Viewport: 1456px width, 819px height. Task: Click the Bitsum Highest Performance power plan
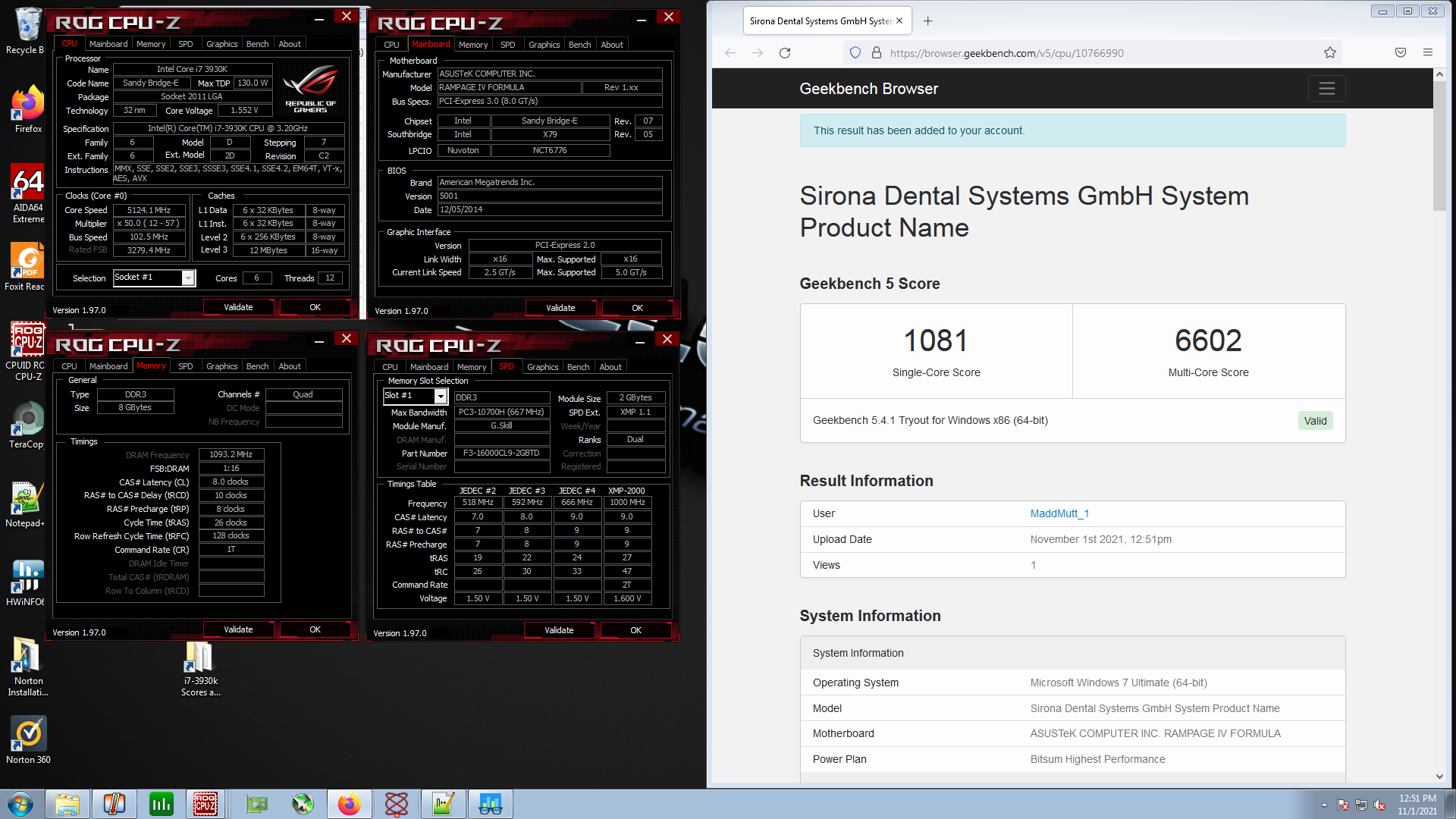[1097, 759]
